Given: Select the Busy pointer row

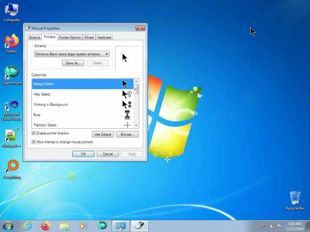Looking at the screenshot, I should point(83,115).
